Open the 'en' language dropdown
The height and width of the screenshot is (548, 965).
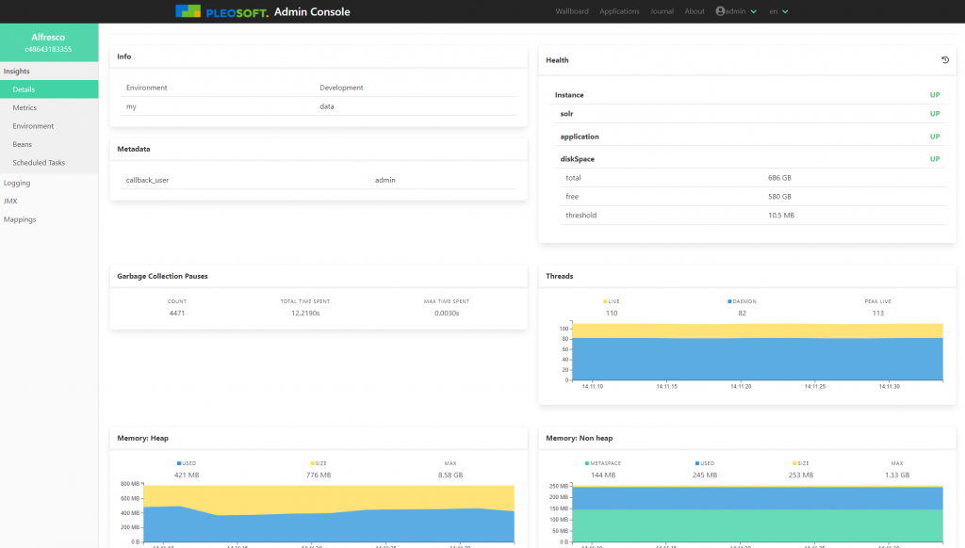pos(778,11)
